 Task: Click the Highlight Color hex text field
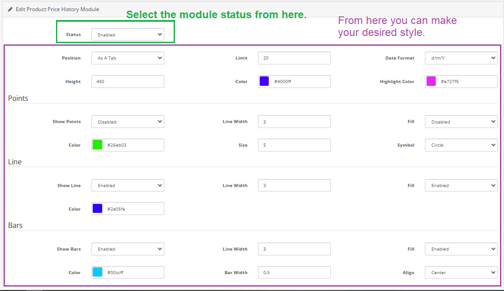coord(466,82)
